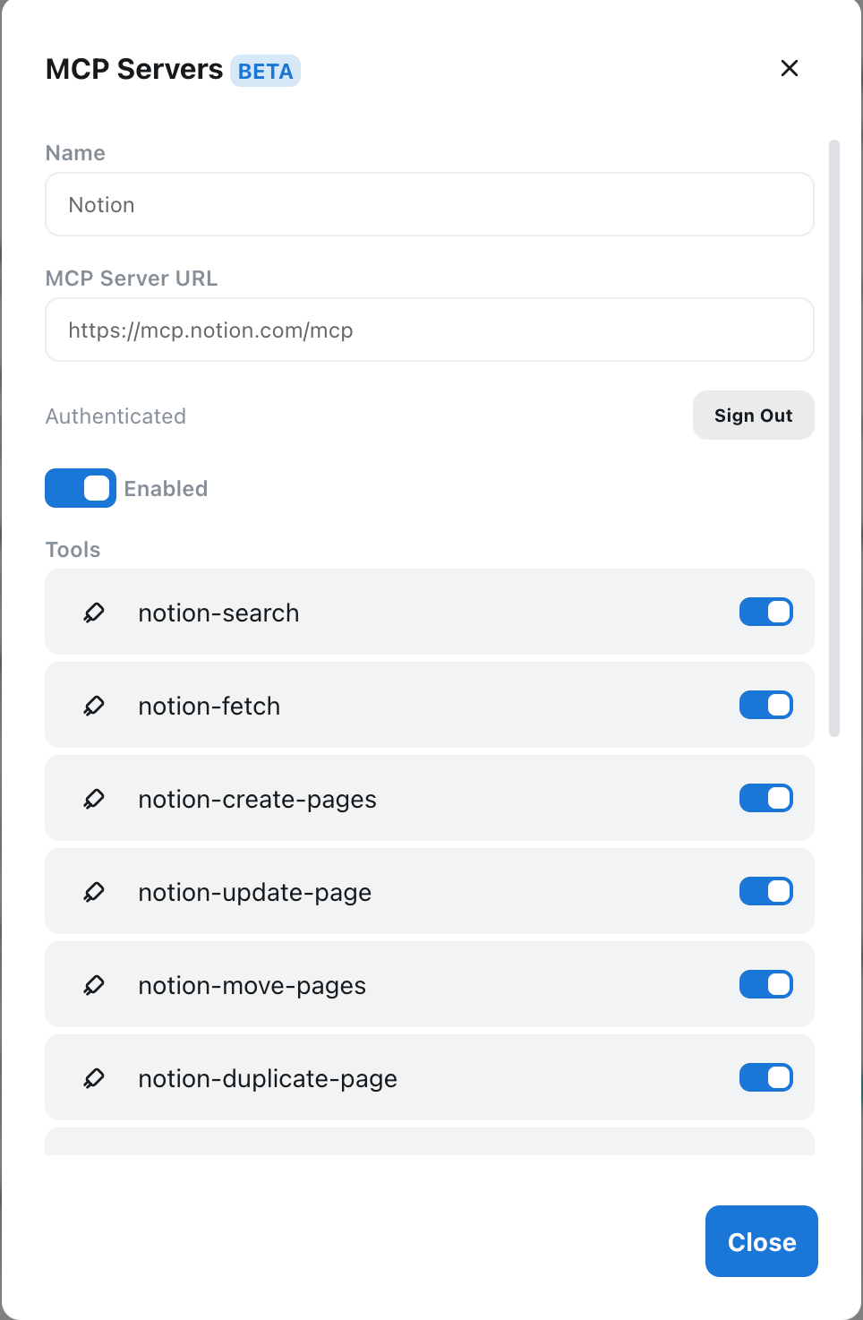The height and width of the screenshot is (1320, 863).
Task: Disable the notion-fetch tool toggle
Action: point(766,705)
